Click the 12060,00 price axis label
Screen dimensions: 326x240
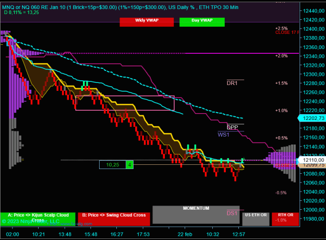(x=313, y=183)
